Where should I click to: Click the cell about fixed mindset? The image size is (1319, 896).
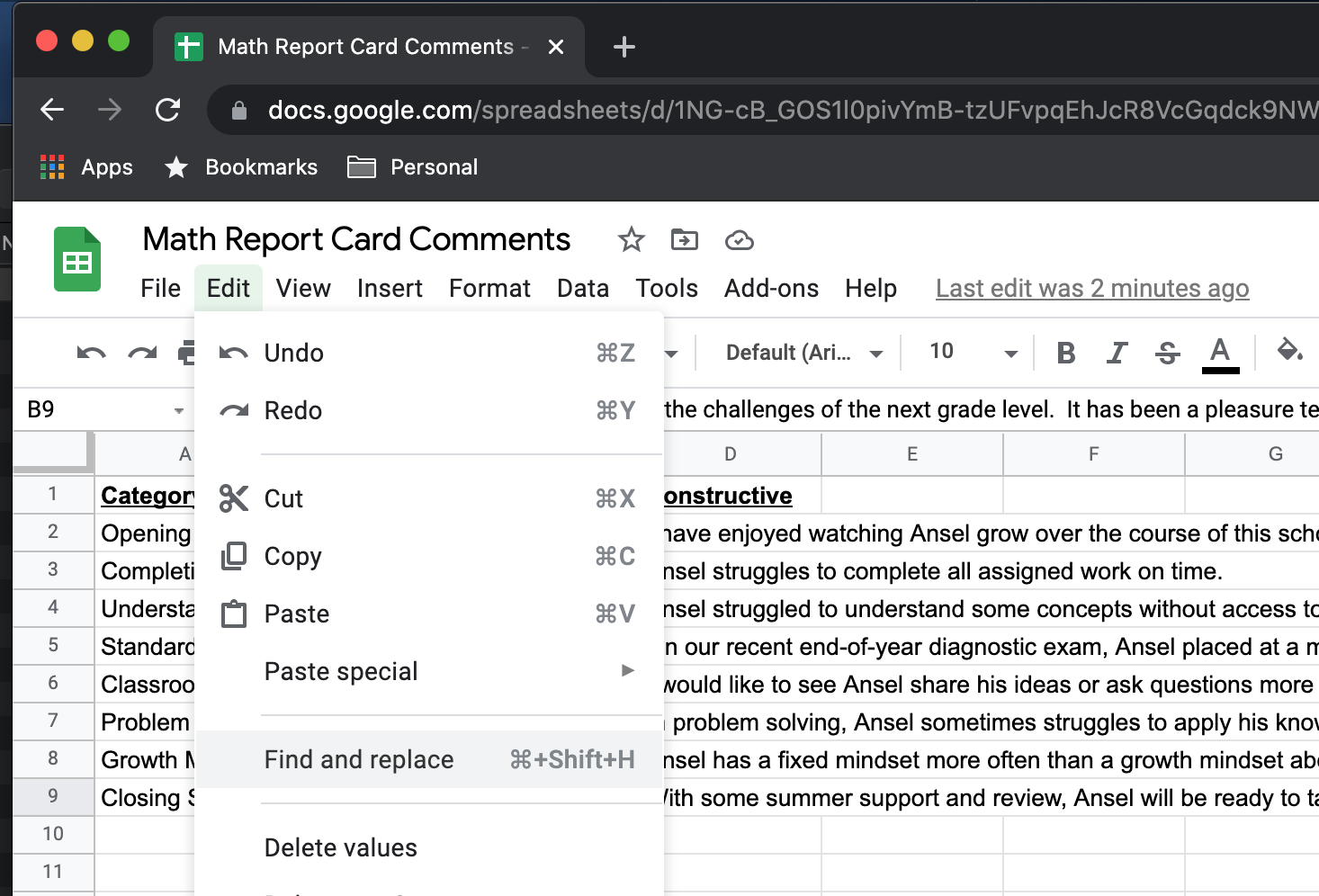pos(990,760)
